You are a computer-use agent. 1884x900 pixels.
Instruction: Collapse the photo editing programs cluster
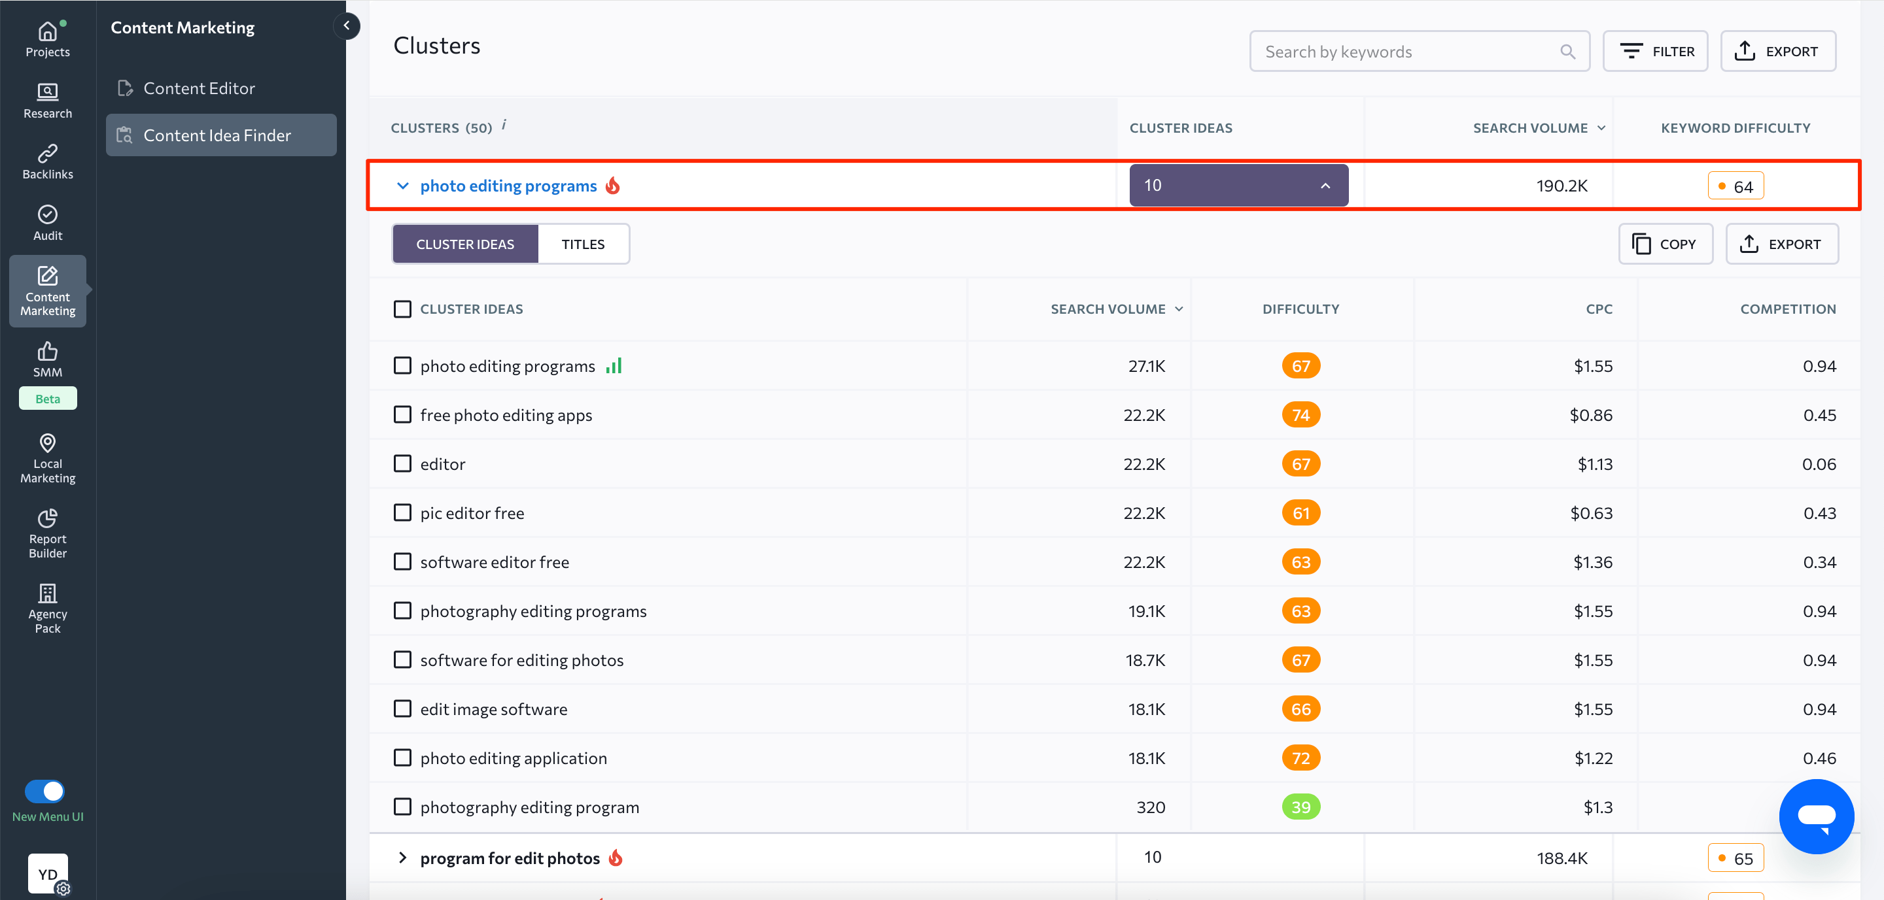[x=402, y=185]
